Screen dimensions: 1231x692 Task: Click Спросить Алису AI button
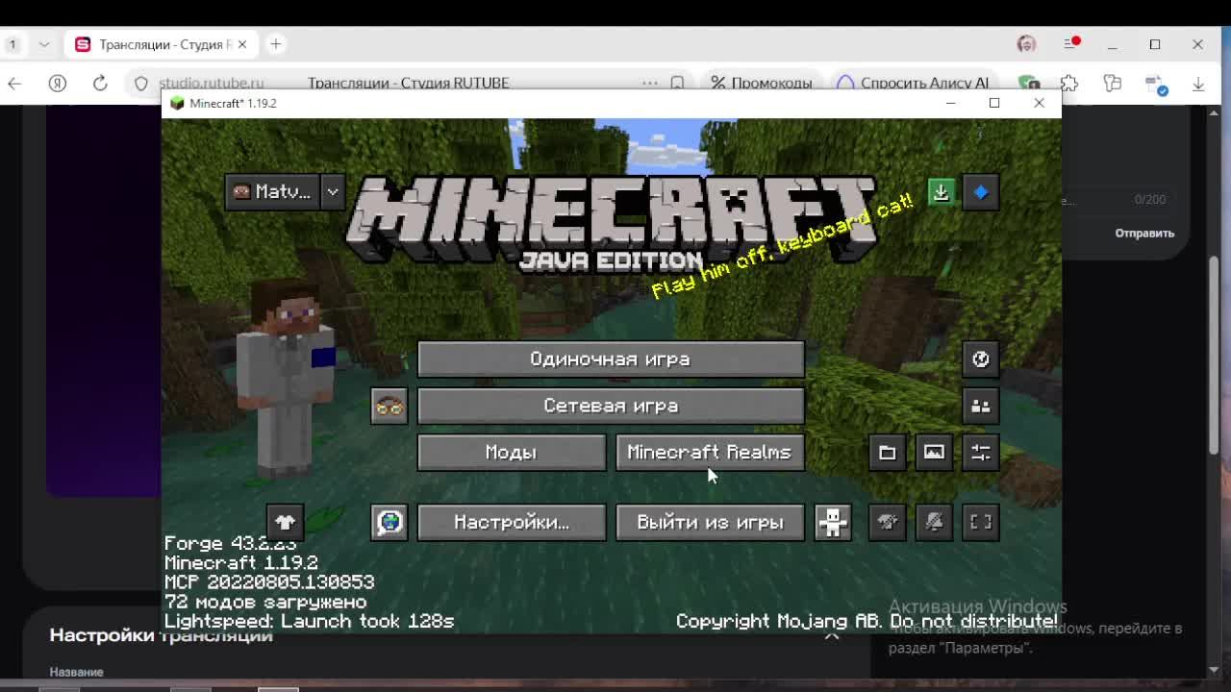click(x=913, y=84)
